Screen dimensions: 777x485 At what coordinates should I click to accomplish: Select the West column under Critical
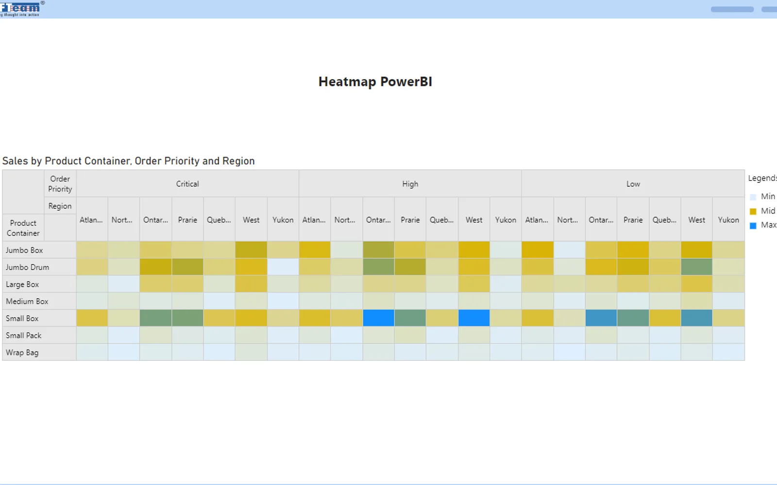click(x=251, y=220)
